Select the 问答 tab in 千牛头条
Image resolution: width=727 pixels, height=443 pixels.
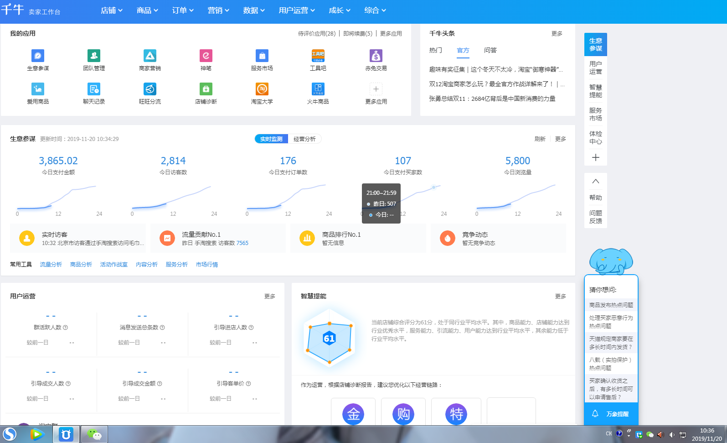(490, 50)
